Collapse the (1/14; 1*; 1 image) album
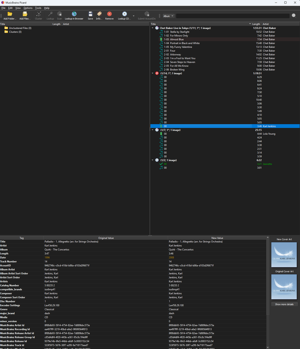Viewport: 300px width, 349px height. 152,73
